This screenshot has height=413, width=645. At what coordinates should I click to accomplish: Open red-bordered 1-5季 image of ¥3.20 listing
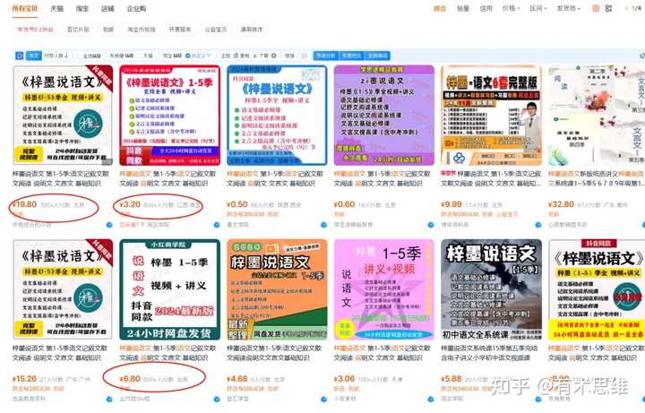tap(170, 116)
